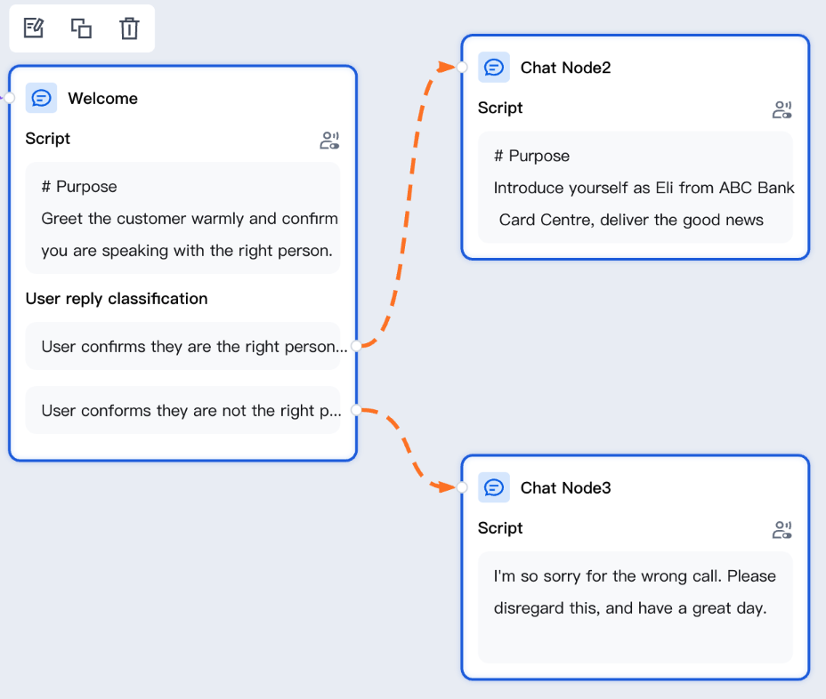Click the edit node icon in toolbar

point(34,28)
